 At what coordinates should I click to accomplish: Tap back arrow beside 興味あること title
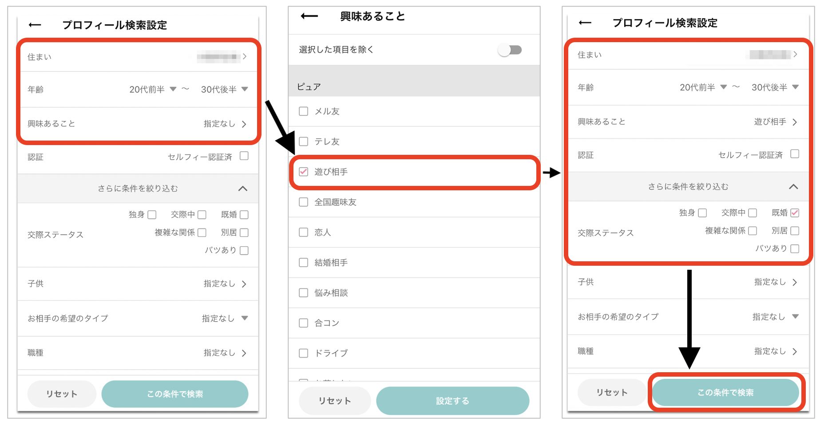(x=309, y=16)
